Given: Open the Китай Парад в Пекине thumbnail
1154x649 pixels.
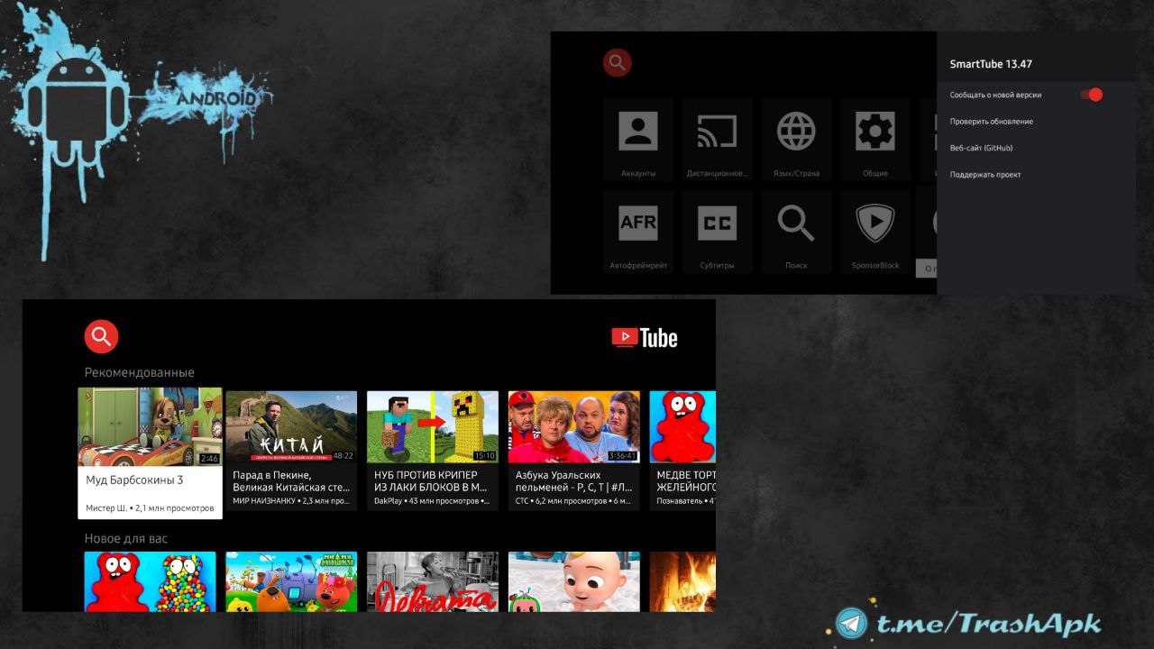Looking at the screenshot, I should pos(291,426).
